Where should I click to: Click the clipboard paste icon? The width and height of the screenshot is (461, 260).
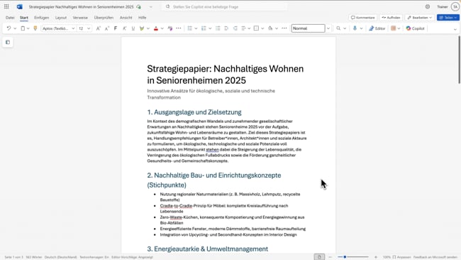[23, 28]
